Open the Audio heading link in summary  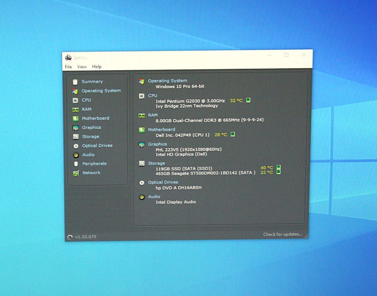coord(154,197)
